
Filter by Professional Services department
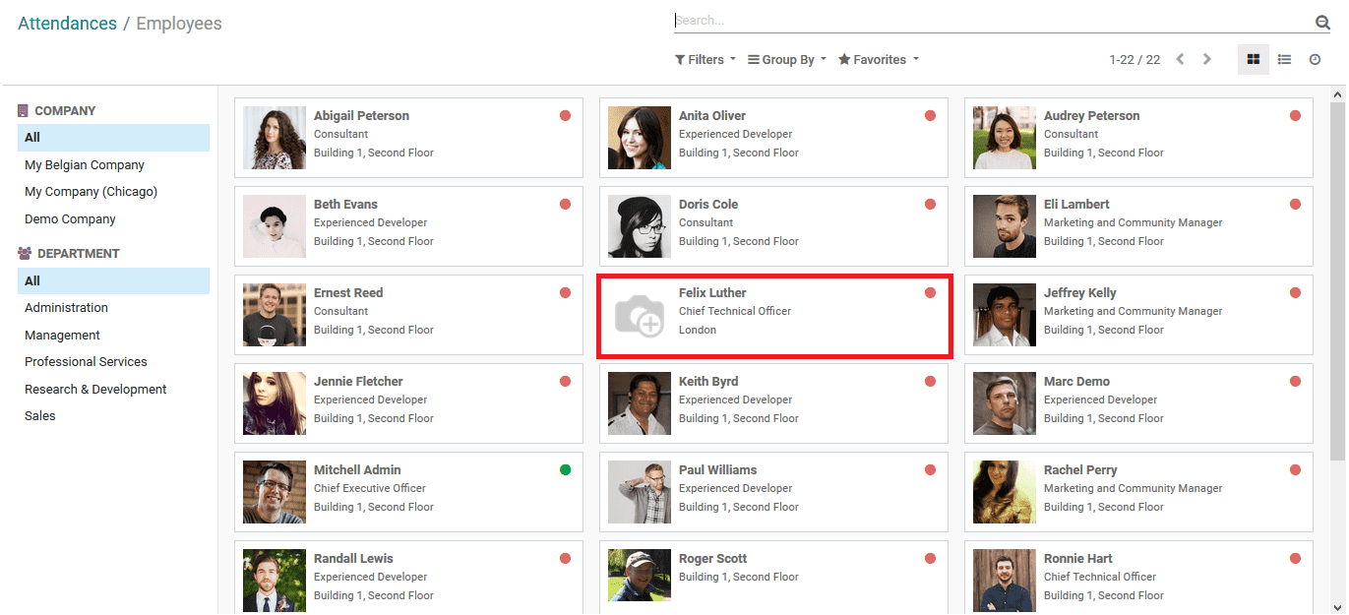point(86,362)
